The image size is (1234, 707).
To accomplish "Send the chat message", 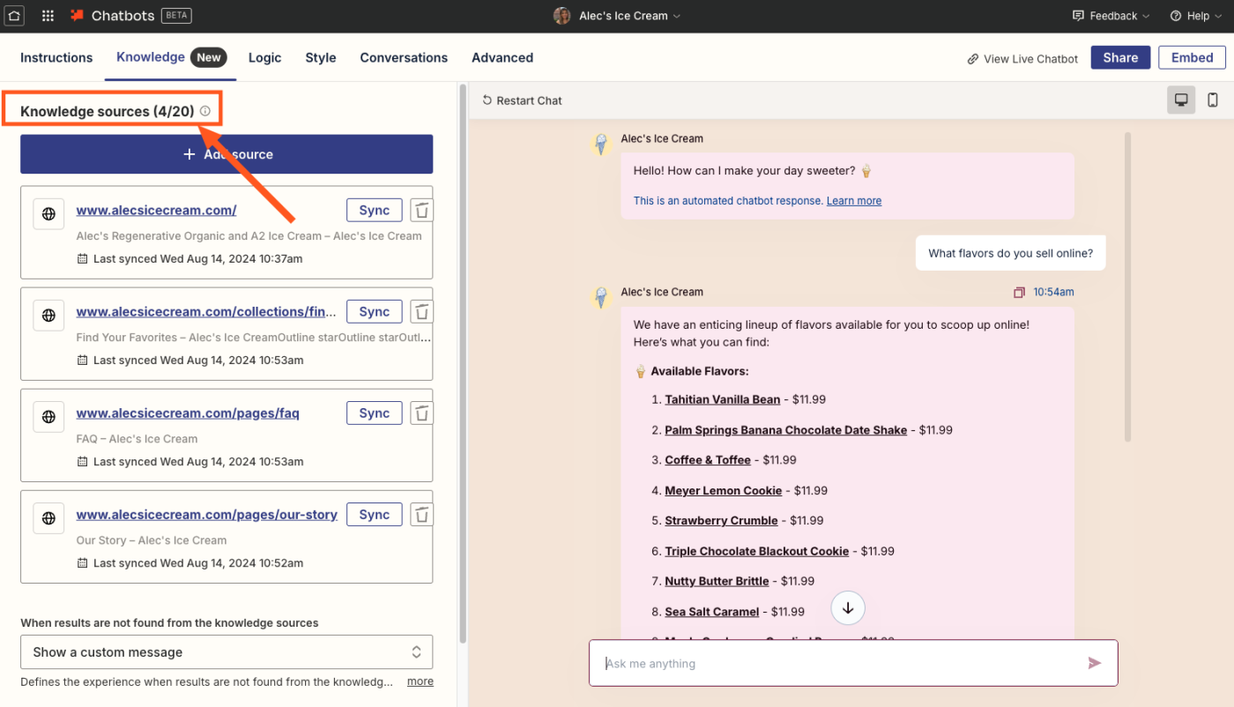I will (1094, 663).
